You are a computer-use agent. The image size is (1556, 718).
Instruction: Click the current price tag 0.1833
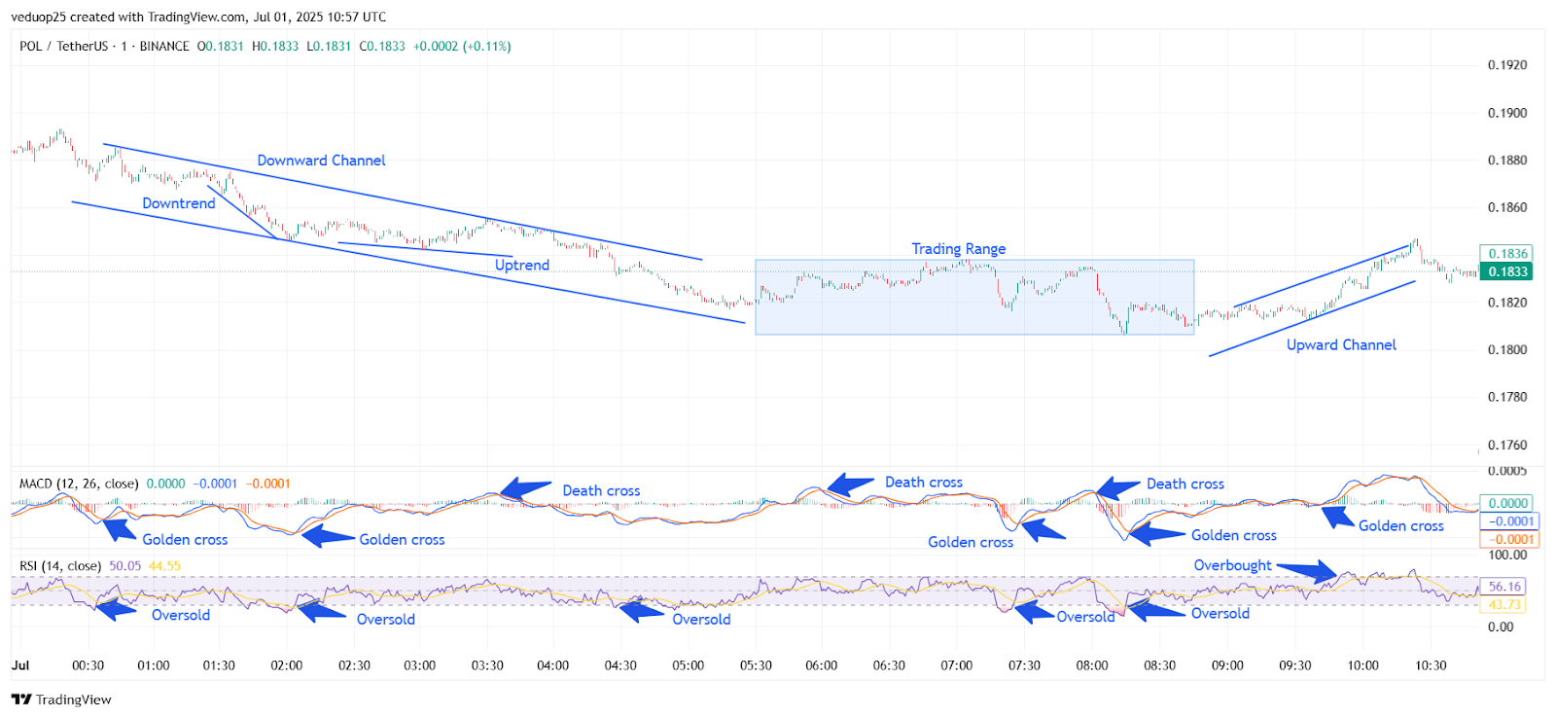coord(1506,271)
